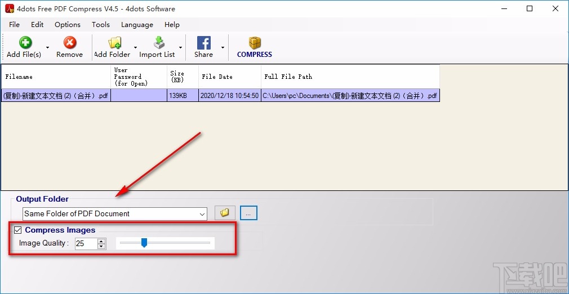Open the Output Folder combo box
Screen dimensions: 569x294
[x=115, y=214]
